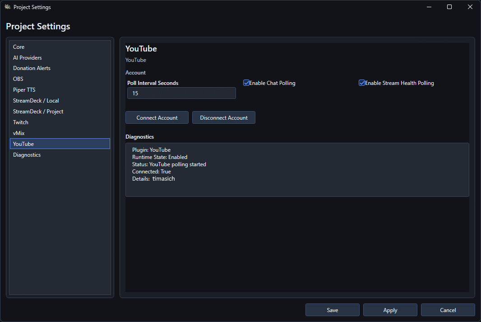Image resolution: width=481 pixels, height=322 pixels.
Task: Click 'Status: YouTube polling started' line
Action: tap(169, 164)
